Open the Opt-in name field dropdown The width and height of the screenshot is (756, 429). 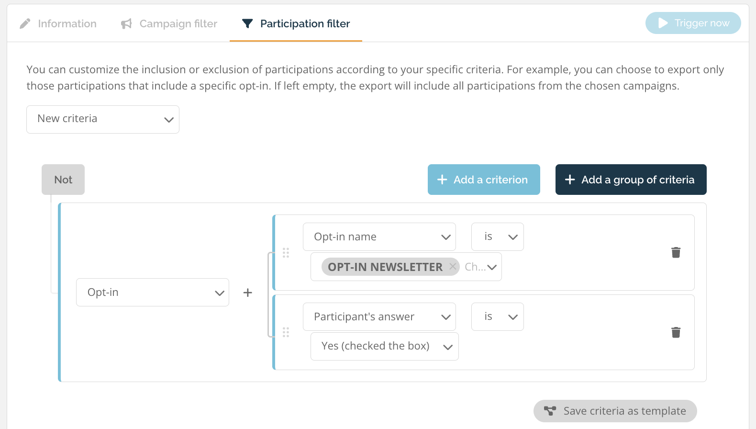(379, 237)
